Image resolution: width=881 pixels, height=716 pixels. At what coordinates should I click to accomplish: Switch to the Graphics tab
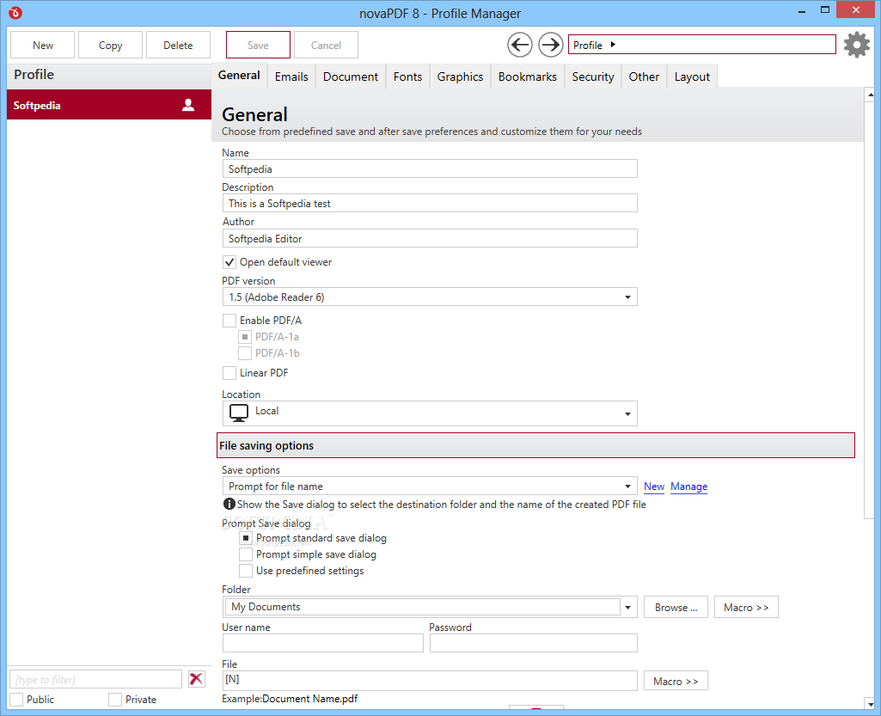point(460,76)
